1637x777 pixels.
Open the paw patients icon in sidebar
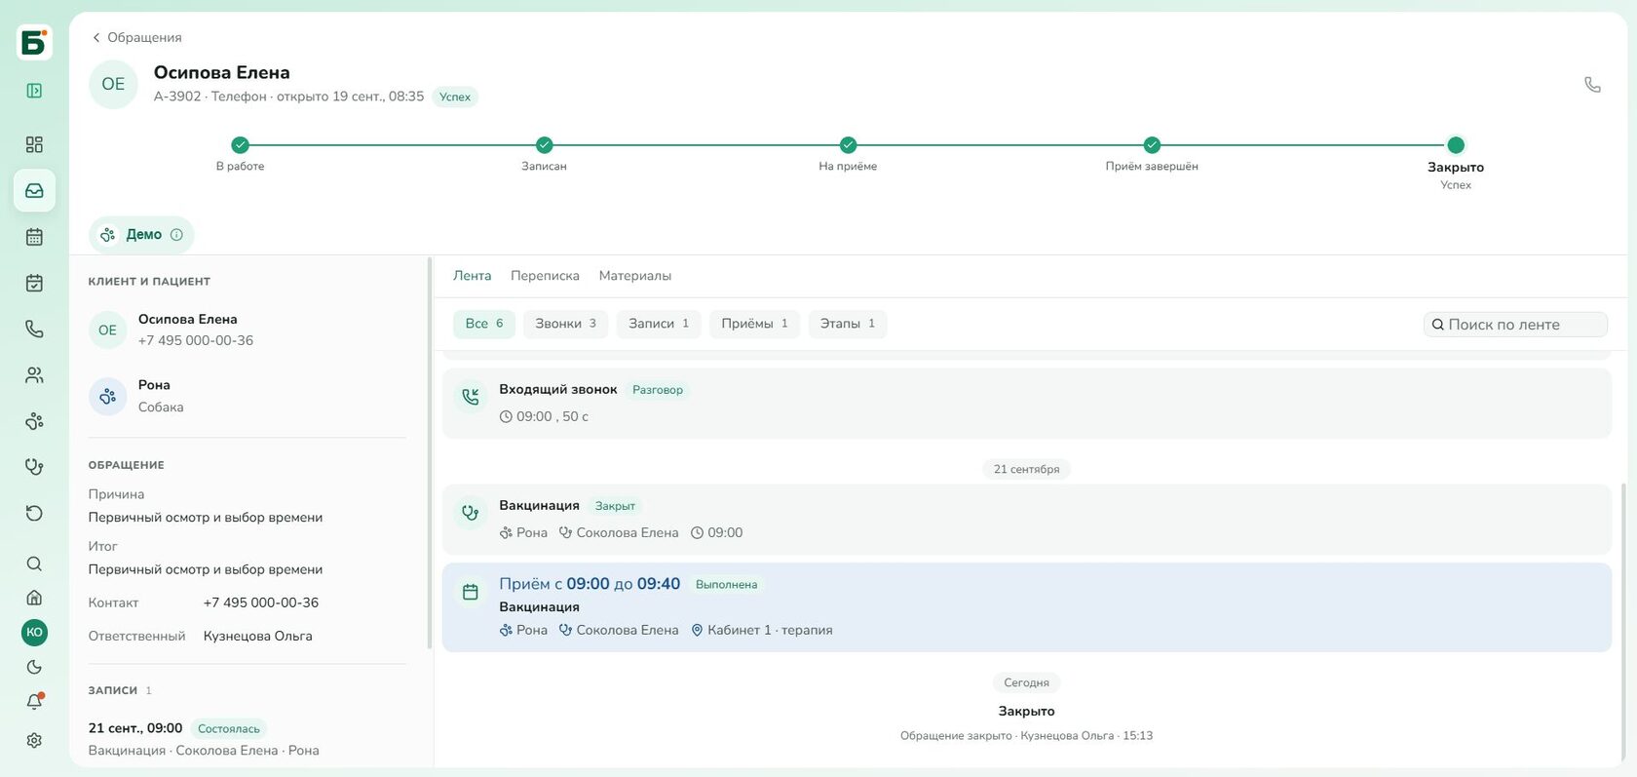(x=34, y=421)
